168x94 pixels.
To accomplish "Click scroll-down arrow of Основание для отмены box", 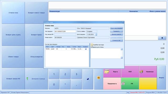I will pyautogui.click(x=122, y=57).
